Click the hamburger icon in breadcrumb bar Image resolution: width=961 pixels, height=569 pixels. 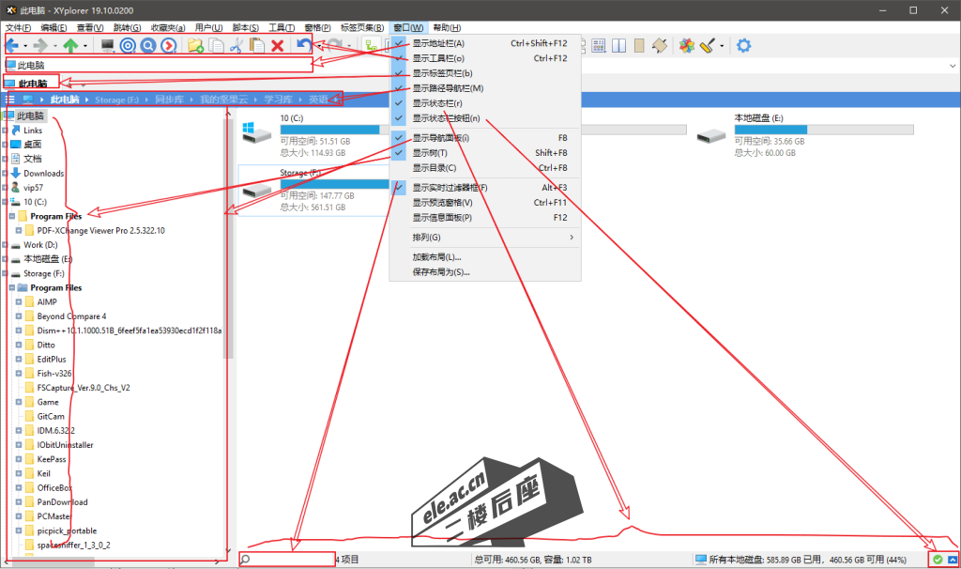coord(10,100)
